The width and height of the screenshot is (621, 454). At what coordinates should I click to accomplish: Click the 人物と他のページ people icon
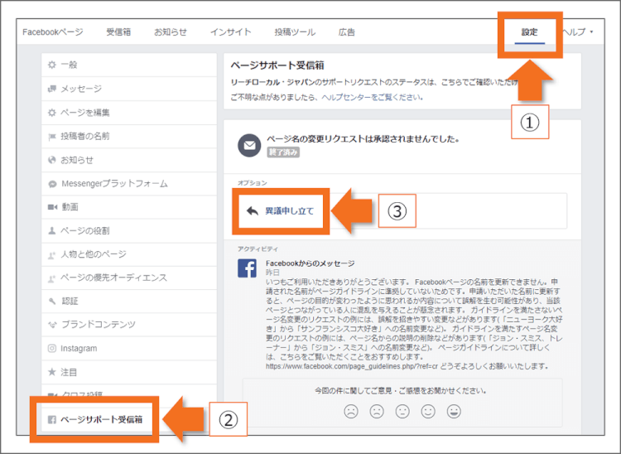(x=52, y=254)
